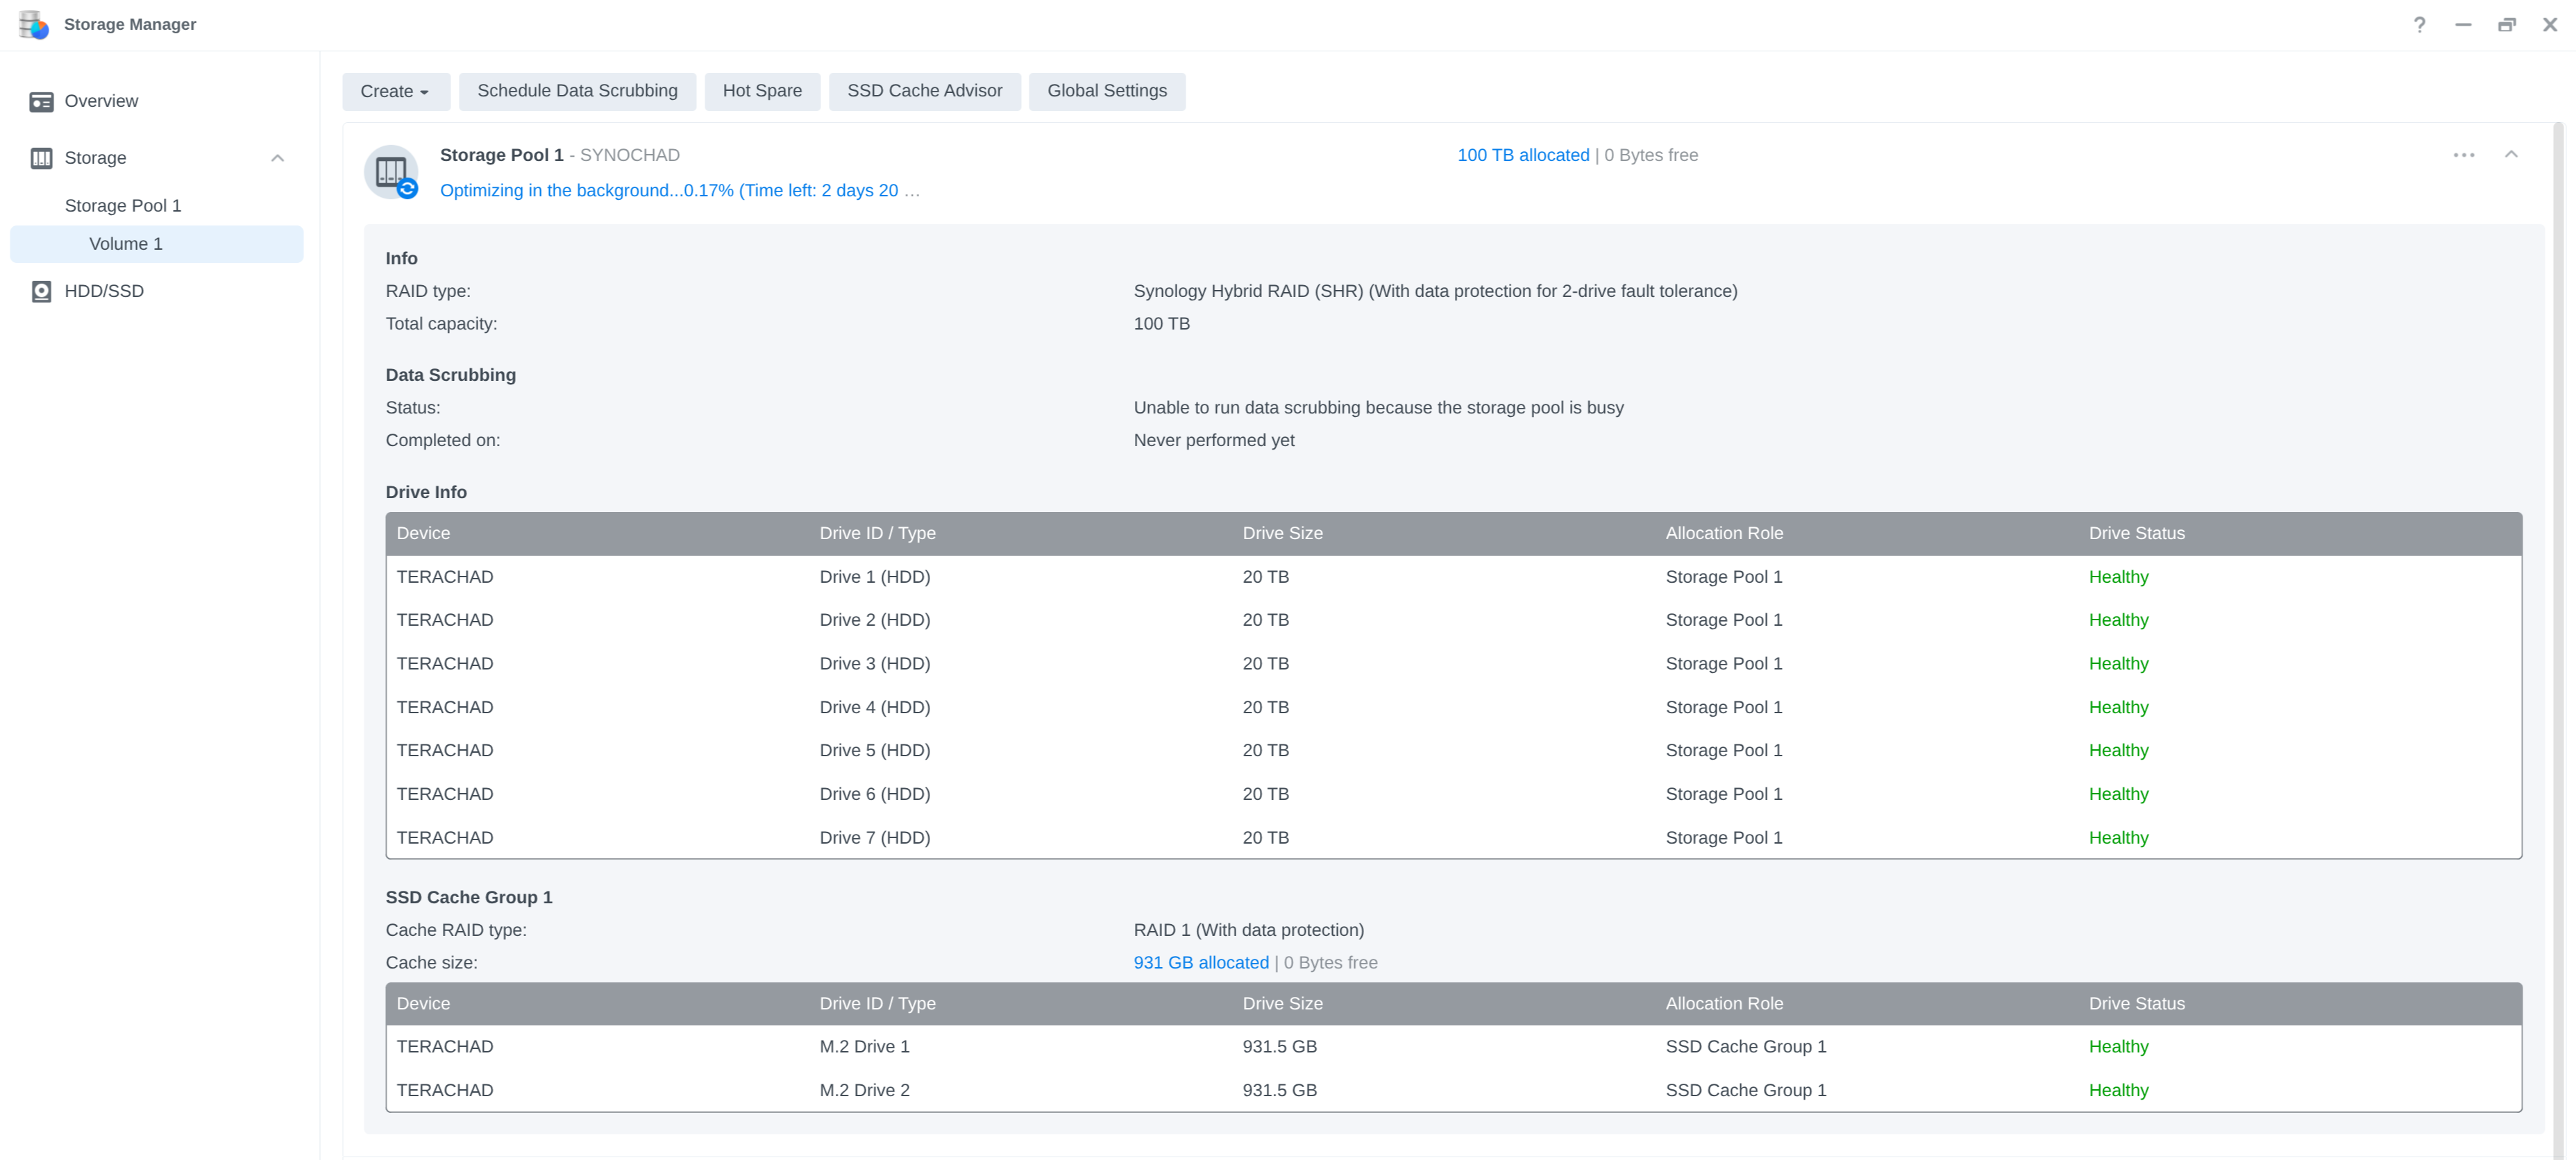
Task: Restore the Storage Manager window
Action: [x=2507, y=25]
